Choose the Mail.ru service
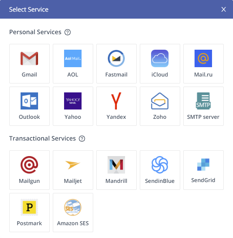233x238 pixels. [203, 63]
